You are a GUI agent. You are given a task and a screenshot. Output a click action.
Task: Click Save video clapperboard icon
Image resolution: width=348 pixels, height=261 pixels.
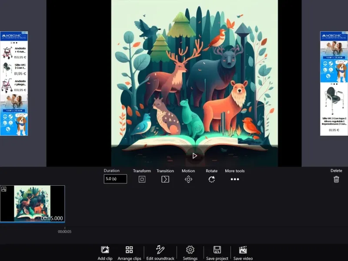coord(243,250)
